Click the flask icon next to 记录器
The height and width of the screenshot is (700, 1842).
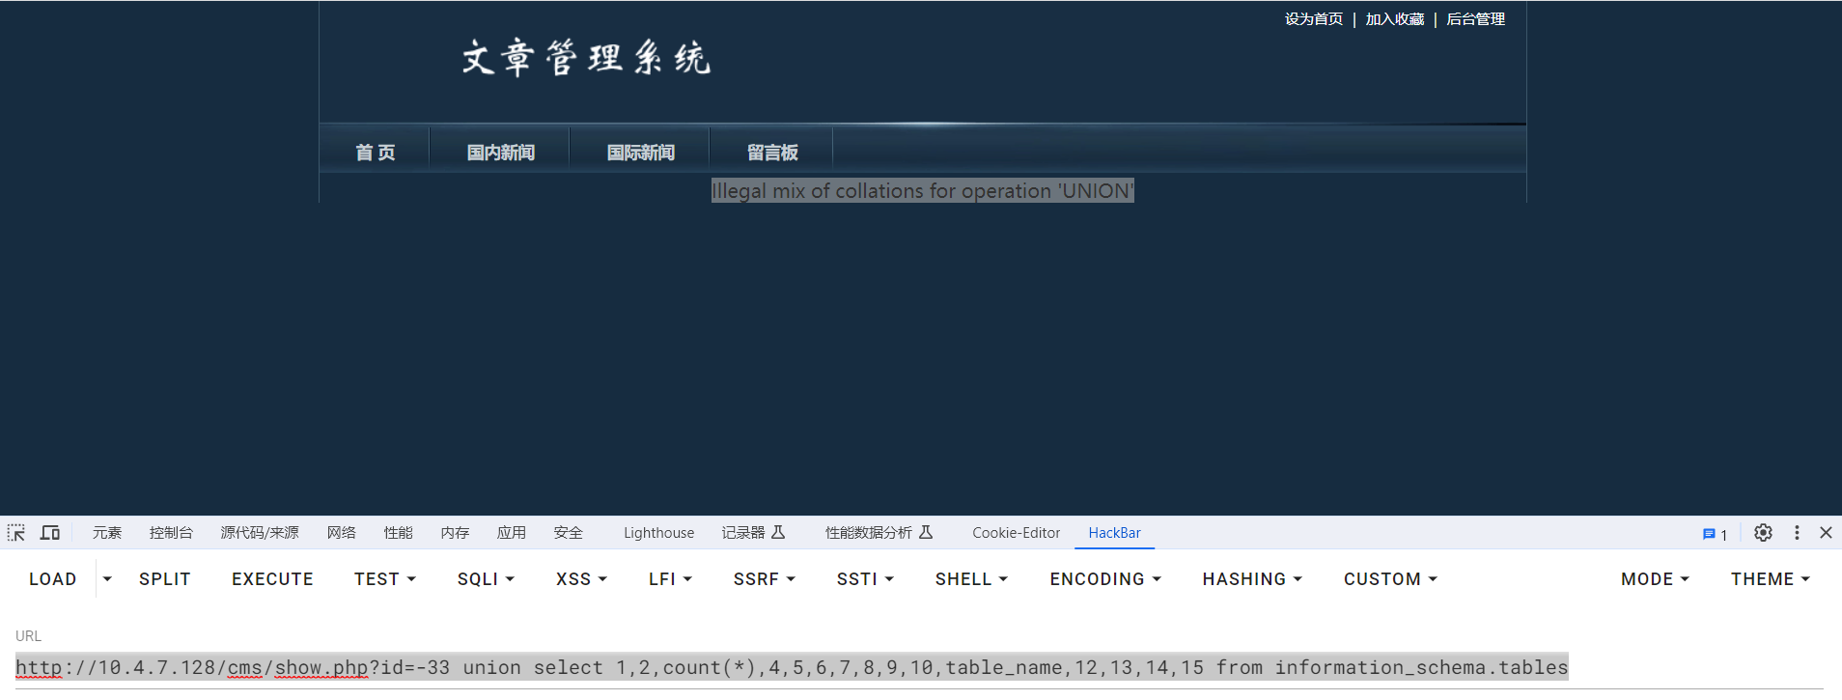coord(778,532)
